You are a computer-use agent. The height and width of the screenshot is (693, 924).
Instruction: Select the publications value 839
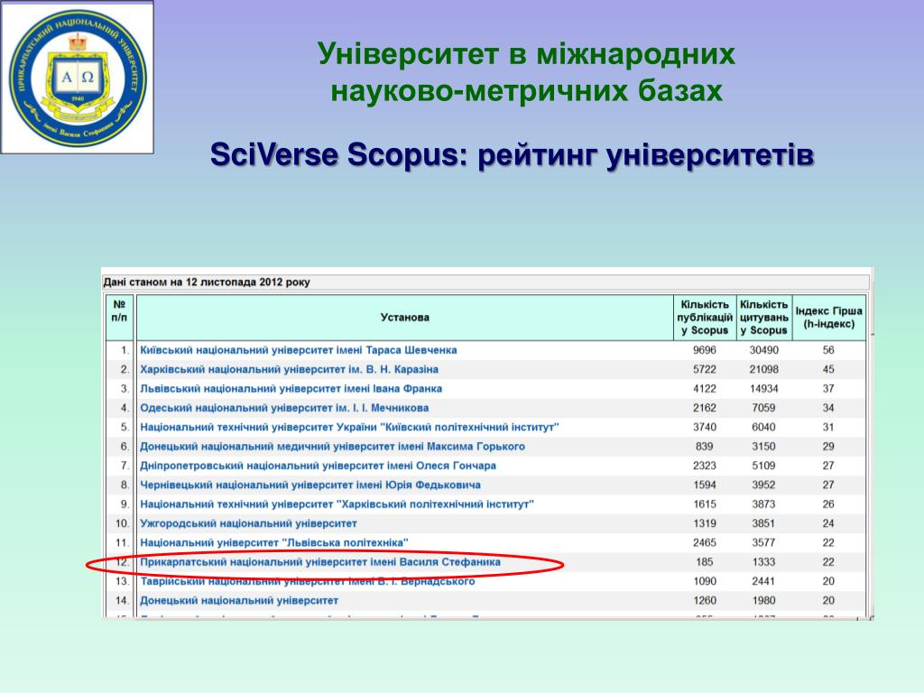704,447
